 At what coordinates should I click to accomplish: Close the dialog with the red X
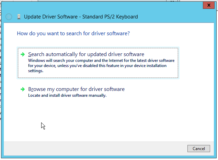(209, 5)
